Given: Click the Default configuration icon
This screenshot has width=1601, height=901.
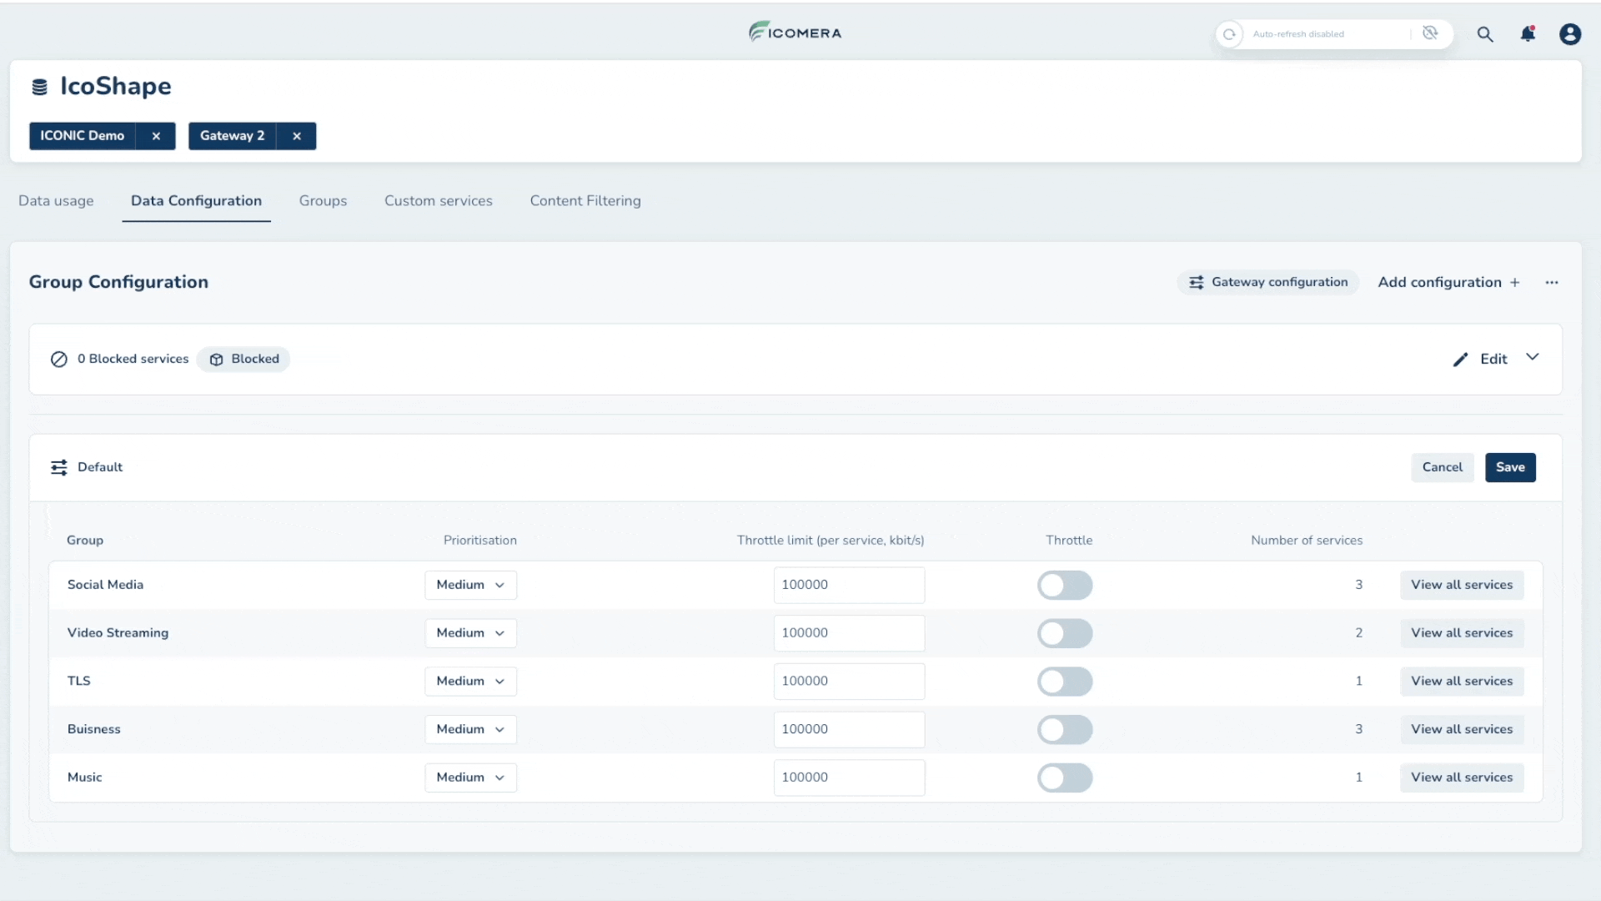Looking at the screenshot, I should tap(59, 466).
